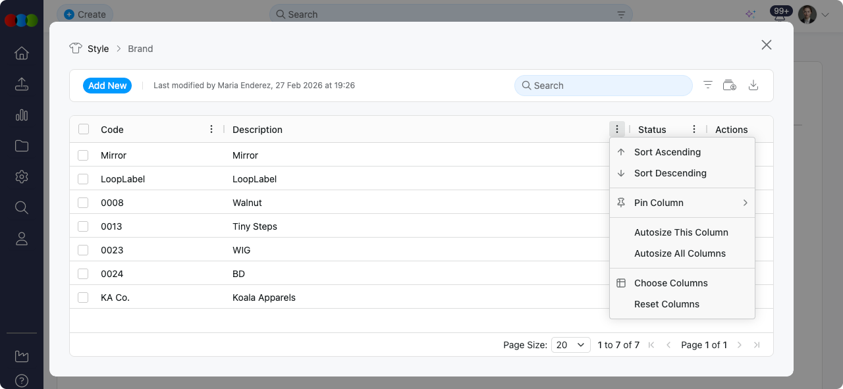The image size is (843, 389).
Task: Open the settings gear in the sidebar
Action: point(21,176)
